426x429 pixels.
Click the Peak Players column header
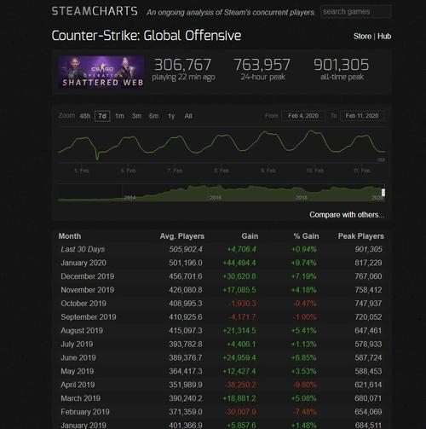361,236
